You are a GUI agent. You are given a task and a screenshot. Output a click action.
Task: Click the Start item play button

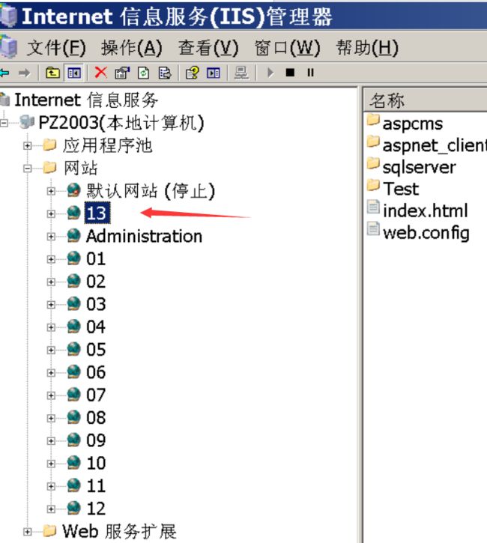click(x=270, y=73)
